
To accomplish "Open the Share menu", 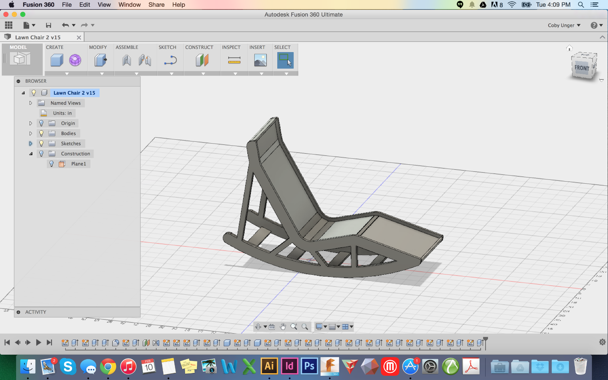I will 156,5.
